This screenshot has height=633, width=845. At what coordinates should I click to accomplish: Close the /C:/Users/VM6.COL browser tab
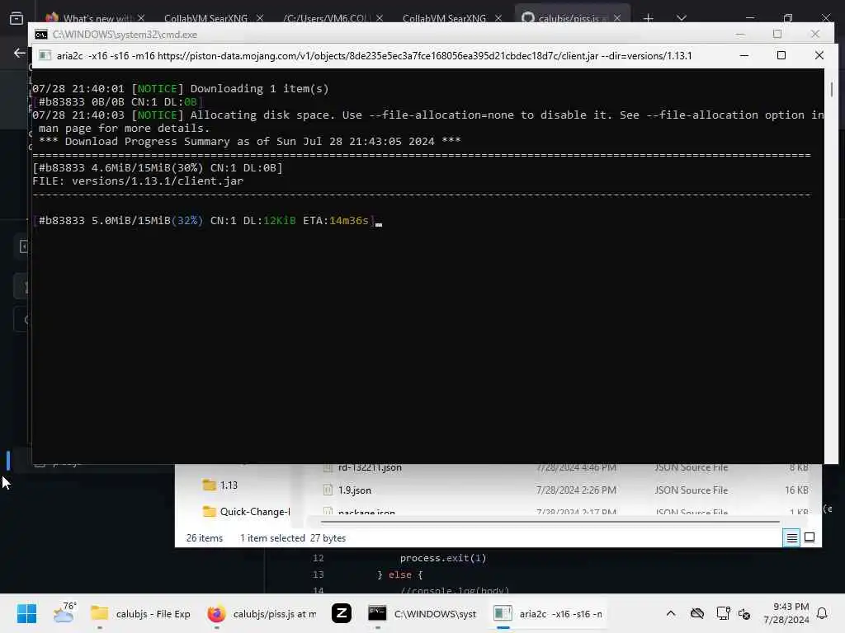click(380, 18)
